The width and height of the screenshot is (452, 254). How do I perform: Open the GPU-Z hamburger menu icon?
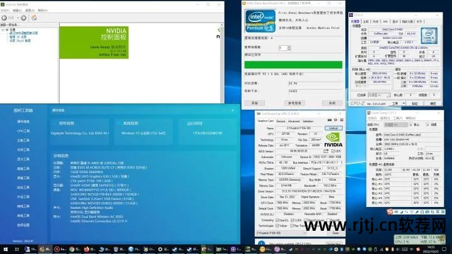point(342,120)
